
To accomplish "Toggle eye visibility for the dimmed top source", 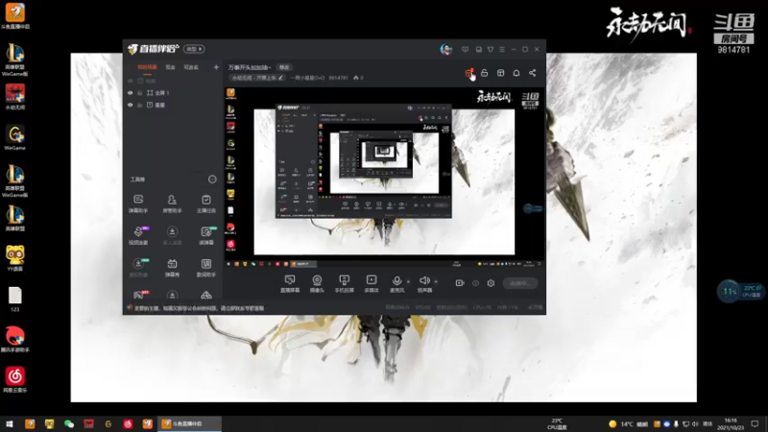I will click(131, 81).
